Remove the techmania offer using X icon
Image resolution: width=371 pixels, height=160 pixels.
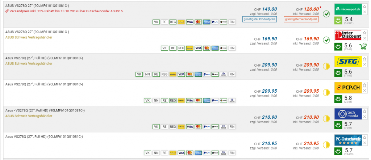point(365,116)
